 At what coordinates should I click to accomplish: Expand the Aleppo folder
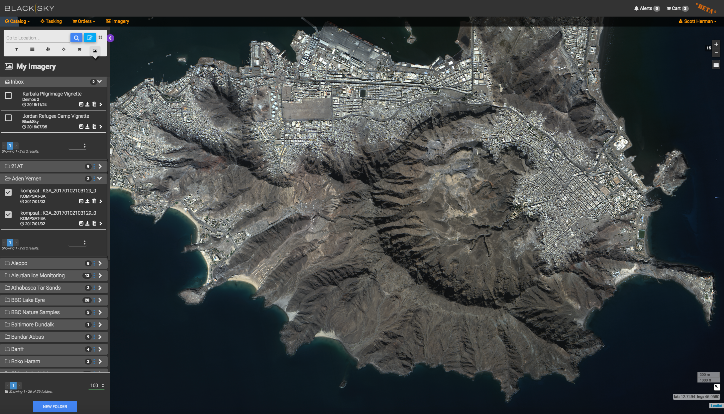100,263
